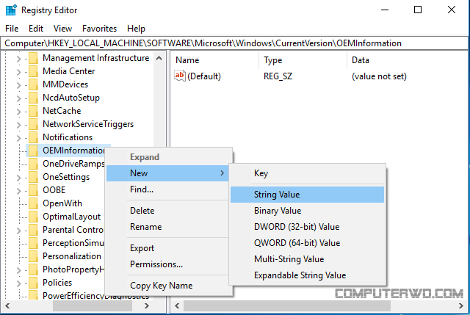Click the OOBE folder icon
470x315 pixels.
(x=33, y=190)
